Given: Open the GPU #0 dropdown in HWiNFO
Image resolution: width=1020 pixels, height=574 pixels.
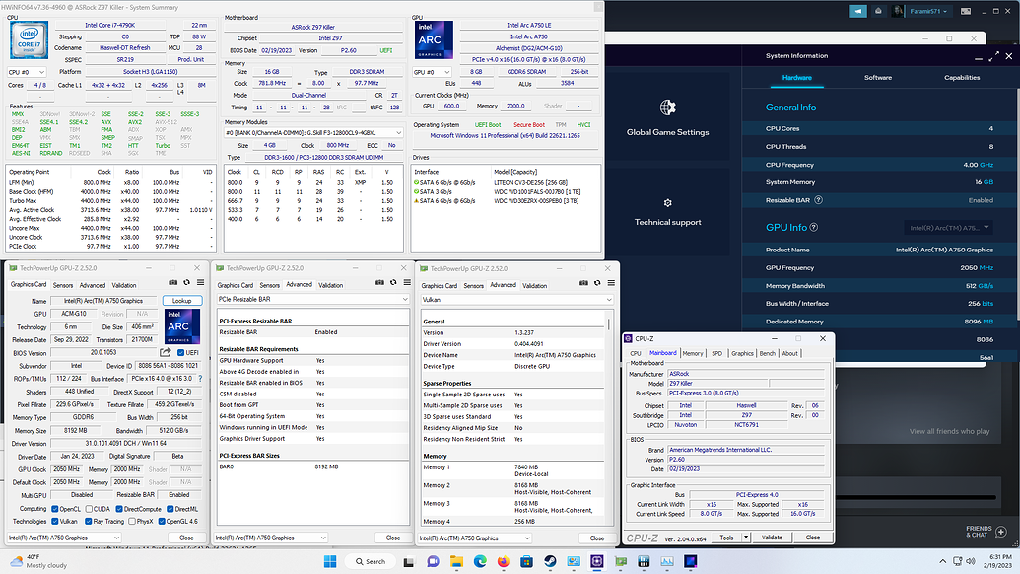Looking at the screenshot, I should point(430,72).
